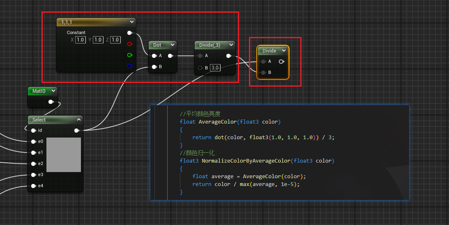Click the Dot node's B input pin
The height and width of the screenshot is (225, 449).
[x=154, y=67]
